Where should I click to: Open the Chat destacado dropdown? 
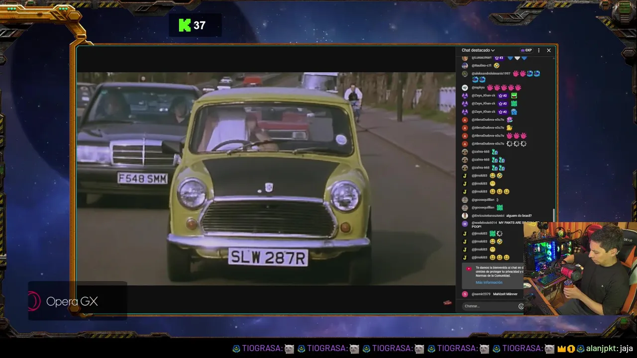point(478,50)
